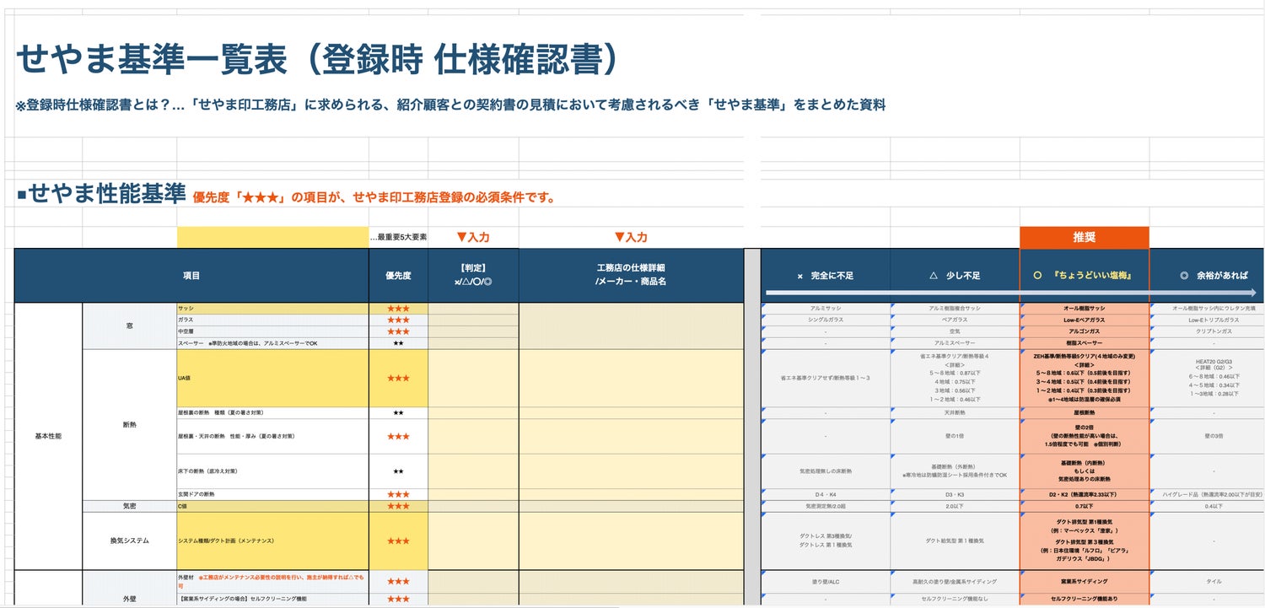Select the 基本性能 category cell
Screen dimensions: 1265x608
click(48, 436)
